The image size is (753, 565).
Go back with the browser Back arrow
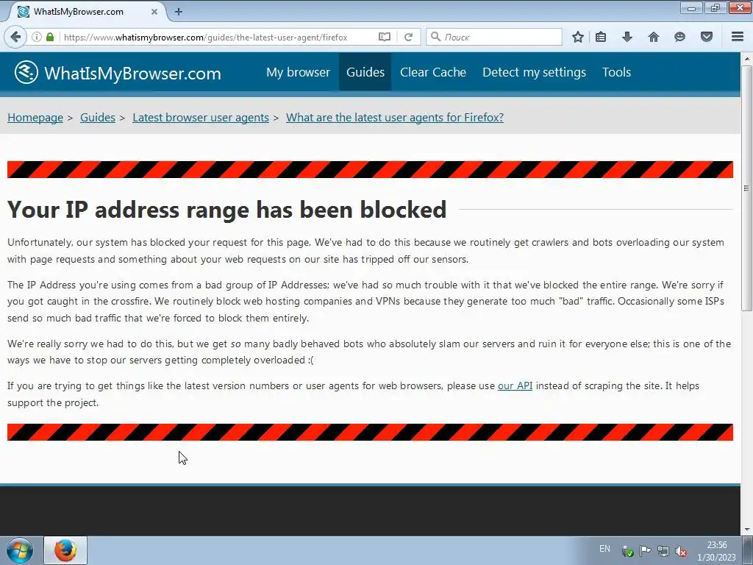15,37
